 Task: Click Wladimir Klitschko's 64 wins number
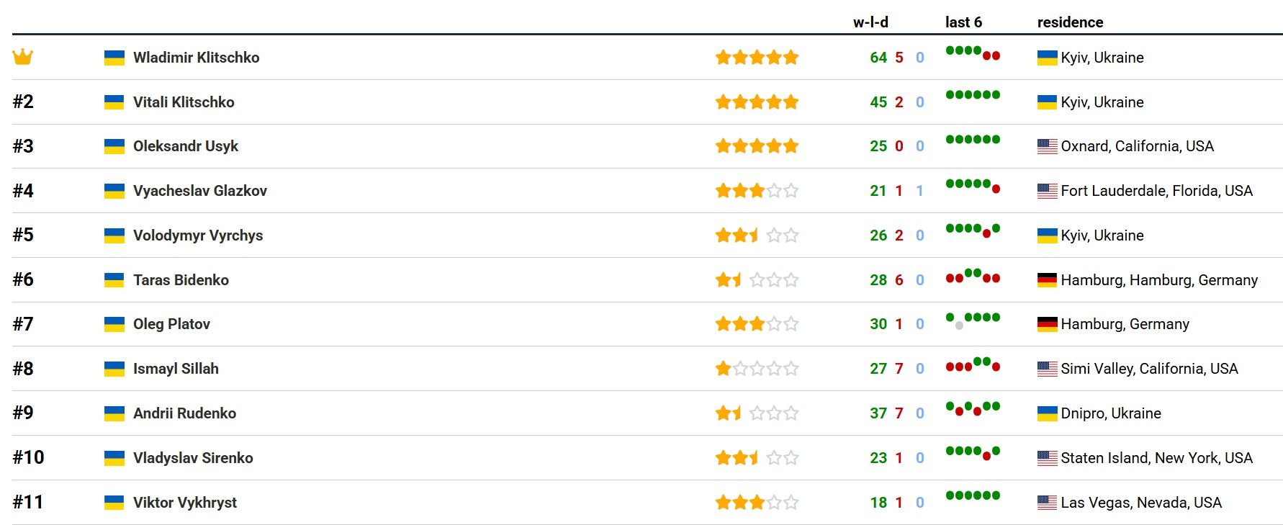[x=878, y=58]
